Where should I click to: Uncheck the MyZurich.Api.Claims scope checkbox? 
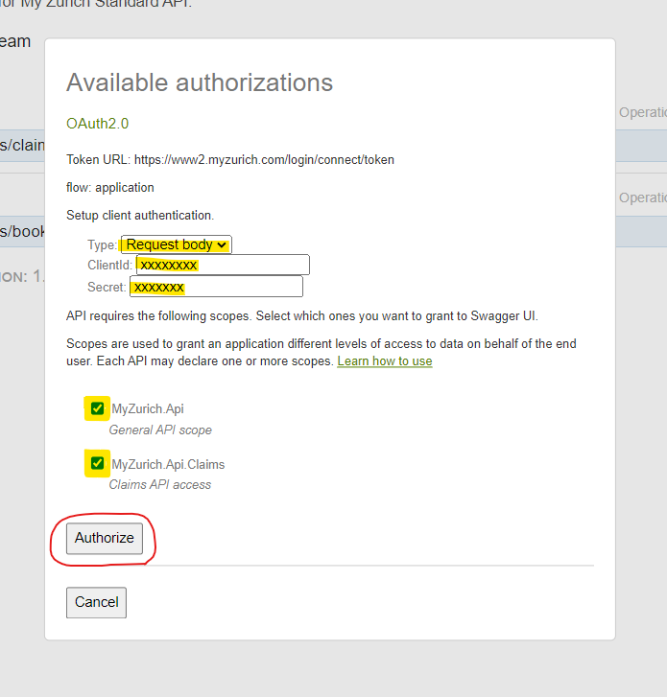(98, 464)
